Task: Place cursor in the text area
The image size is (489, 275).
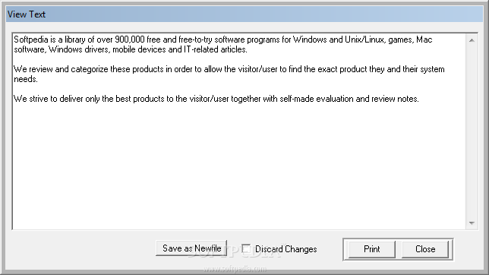Action: pyautogui.click(x=239, y=131)
